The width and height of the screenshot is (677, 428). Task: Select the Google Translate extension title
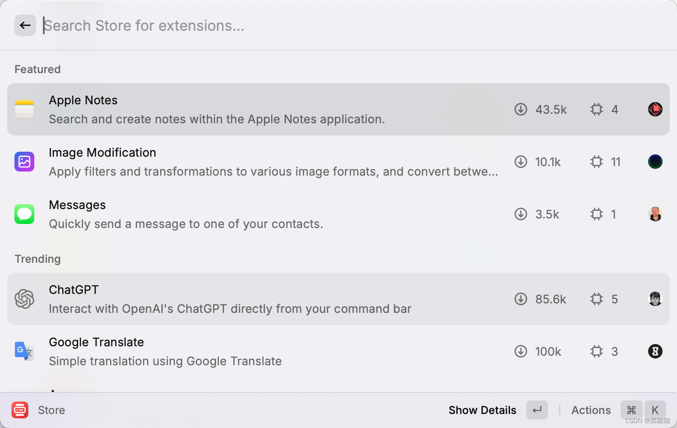click(96, 342)
